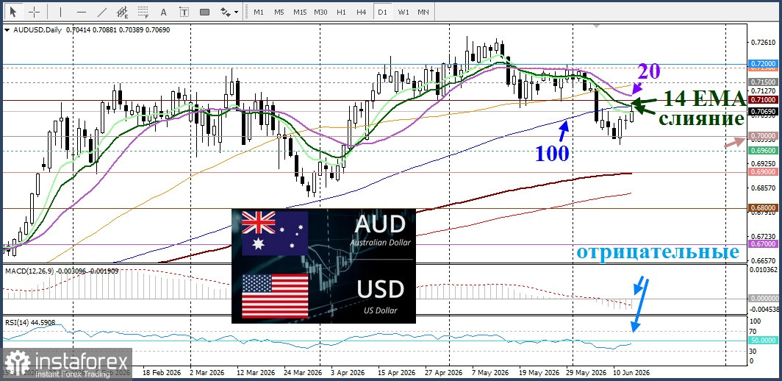Switch chart to M5 timeframe
The width and height of the screenshot is (782, 381).
pos(279,12)
